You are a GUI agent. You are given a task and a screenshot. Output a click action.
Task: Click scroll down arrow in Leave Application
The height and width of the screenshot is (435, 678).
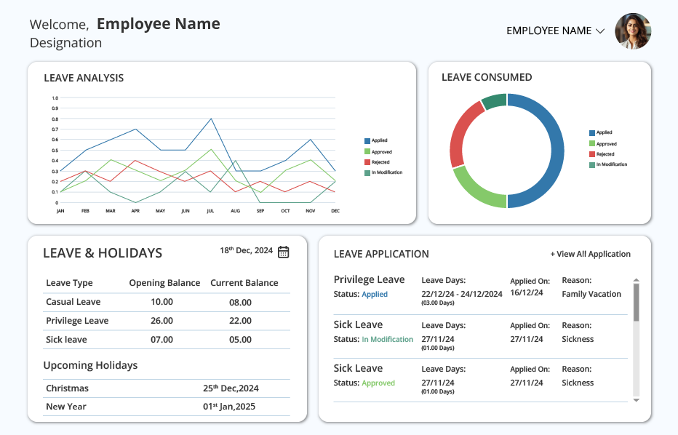pyautogui.click(x=636, y=400)
